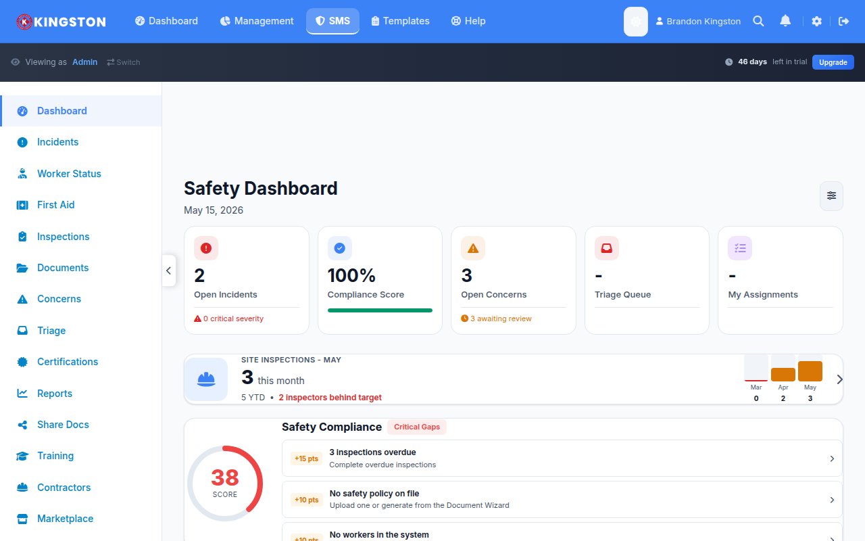Collapse the sidebar with the chevron handle
Viewport: 865px width, 541px height.
pyautogui.click(x=169, y=270)
